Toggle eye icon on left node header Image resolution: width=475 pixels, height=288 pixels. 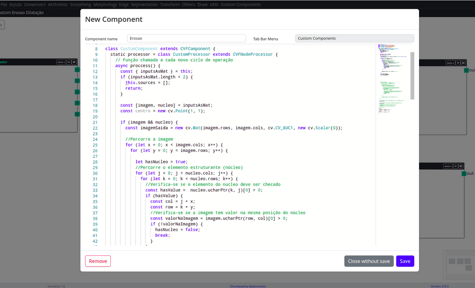69,62
